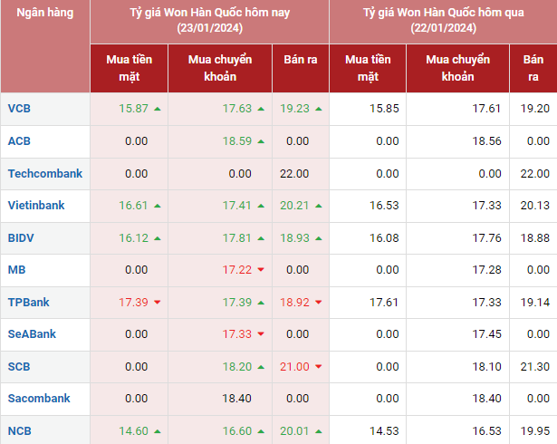Click the green up arrow beside VCB's 15.87

[x=158, y=109]
